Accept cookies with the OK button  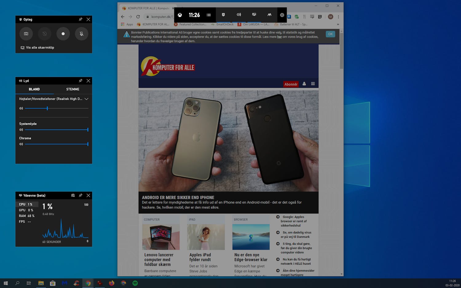pos(330,34)
